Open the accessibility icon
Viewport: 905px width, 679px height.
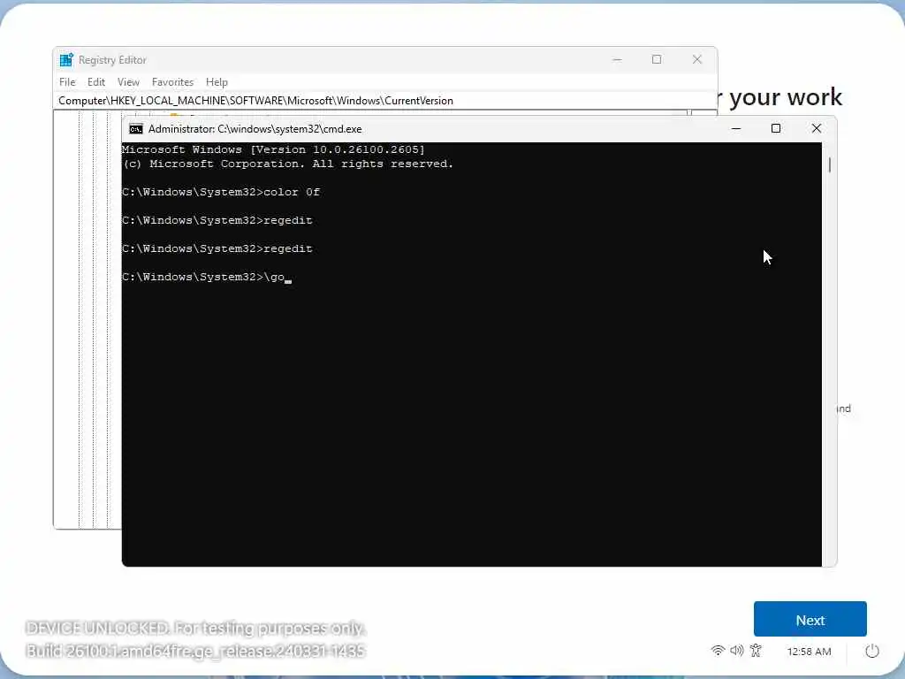pyautogui.click(x=756, y=651)
